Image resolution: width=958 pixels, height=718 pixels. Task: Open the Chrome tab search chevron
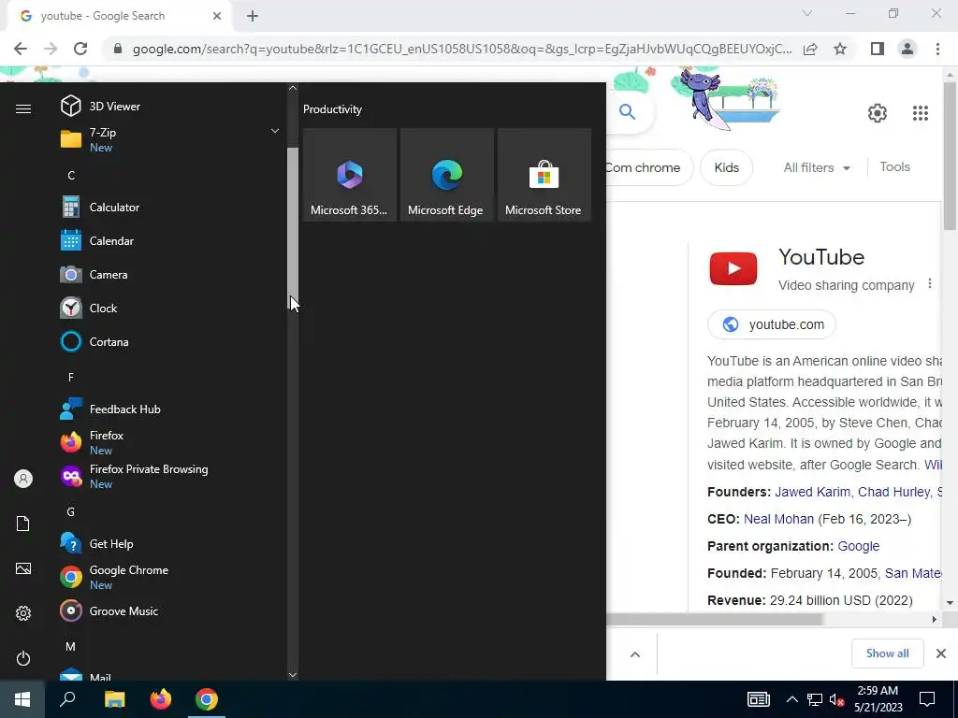point(807,13)
